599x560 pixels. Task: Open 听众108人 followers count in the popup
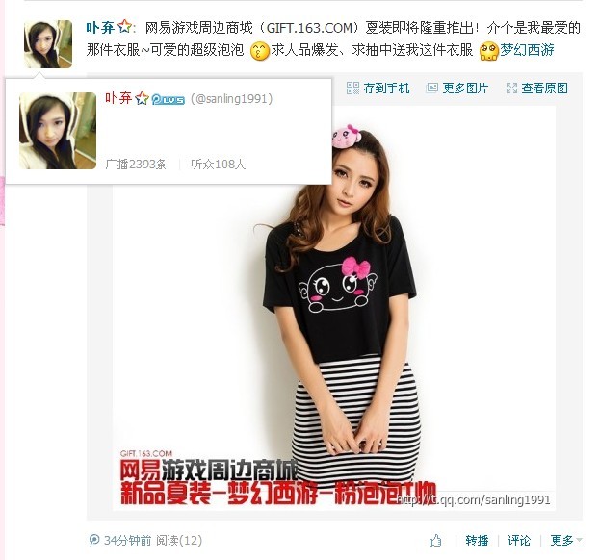tap(218, 165)
